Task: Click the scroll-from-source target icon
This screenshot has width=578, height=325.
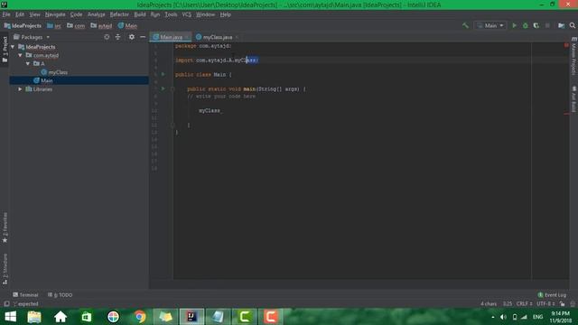Action: point(107,37)
